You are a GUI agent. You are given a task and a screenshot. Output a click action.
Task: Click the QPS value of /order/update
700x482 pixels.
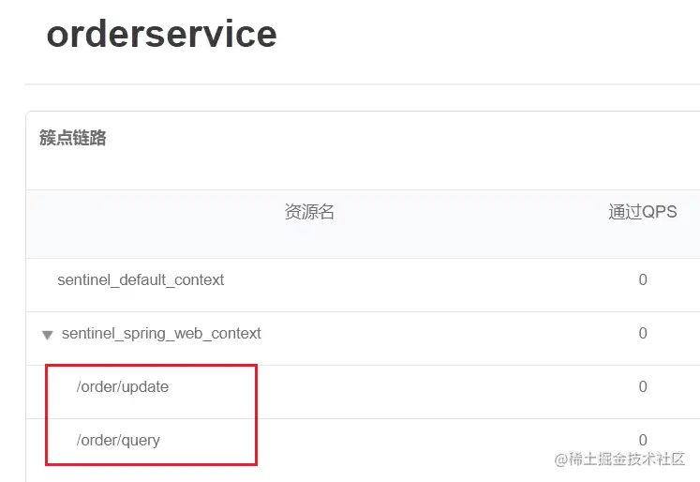click(x=643, y=387)
